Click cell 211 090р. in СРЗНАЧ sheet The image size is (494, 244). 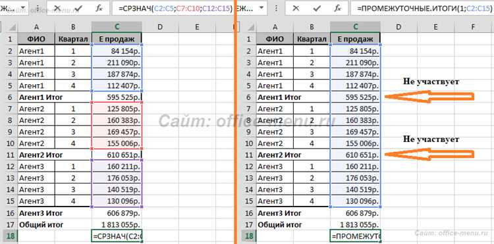117,62
